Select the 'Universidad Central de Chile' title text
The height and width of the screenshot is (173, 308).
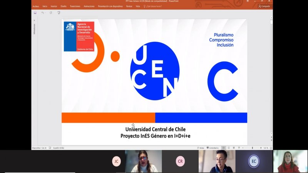(156, 129)
